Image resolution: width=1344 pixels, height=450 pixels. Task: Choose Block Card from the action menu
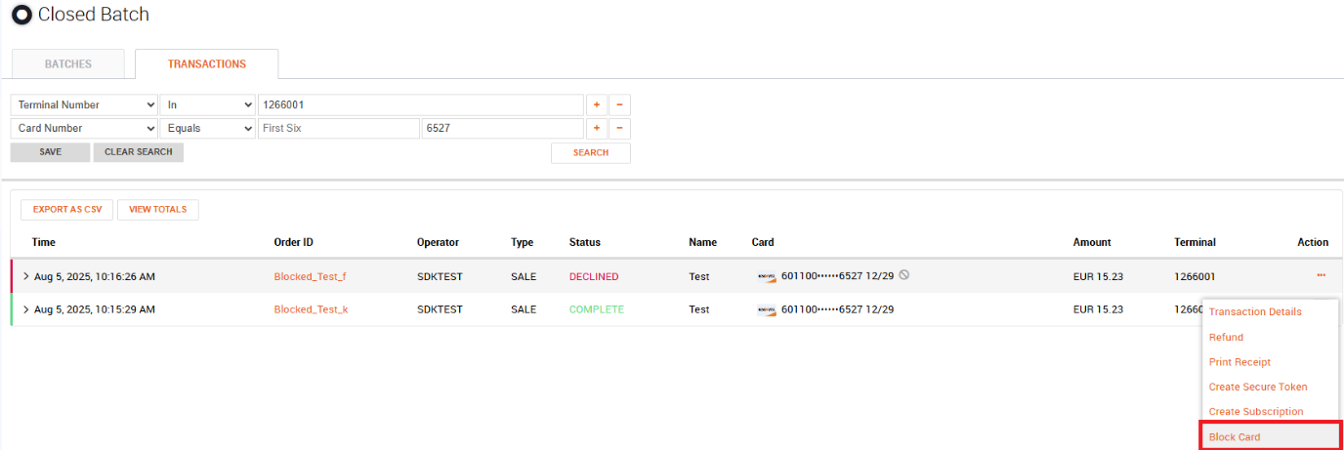click(1270, 436)
